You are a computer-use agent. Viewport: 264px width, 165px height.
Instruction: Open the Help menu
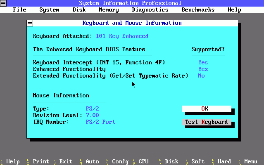[x=234, y=9]
